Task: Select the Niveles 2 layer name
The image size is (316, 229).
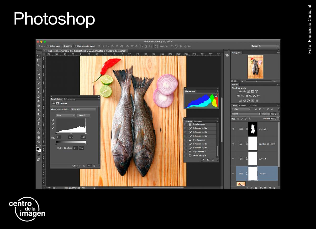Action: [263, 129]
